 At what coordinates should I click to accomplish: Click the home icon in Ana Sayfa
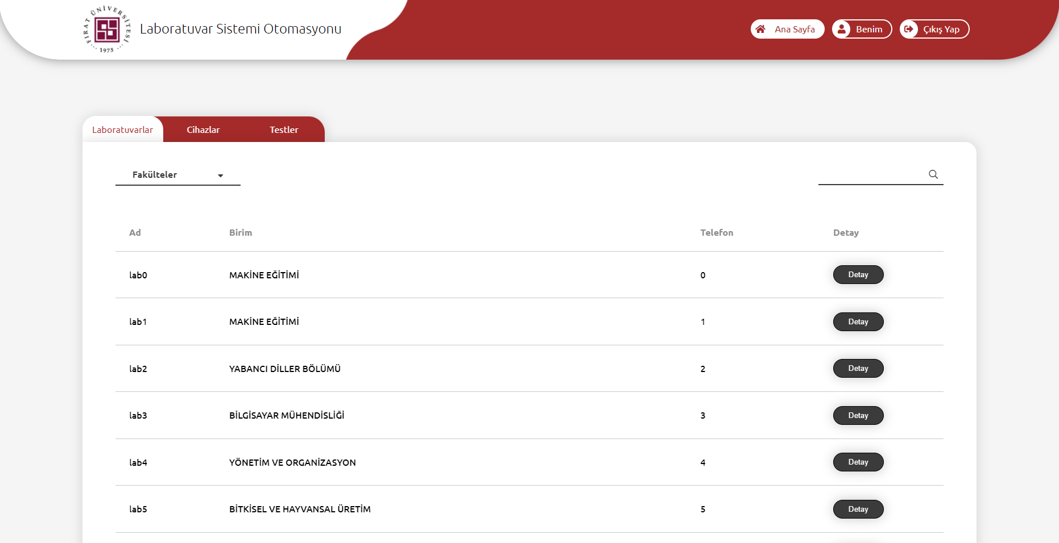(x=760, y=29)
